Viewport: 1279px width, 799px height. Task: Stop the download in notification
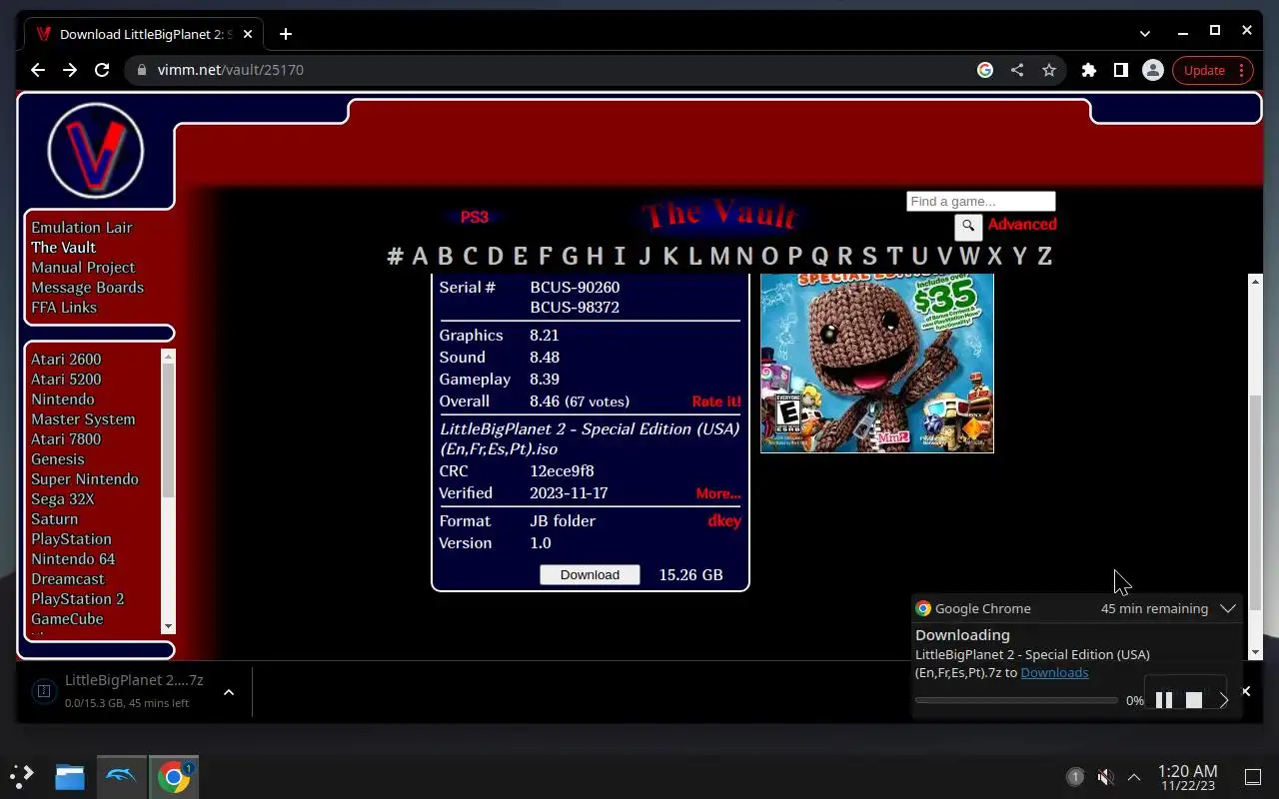[x=1193, y=700]
